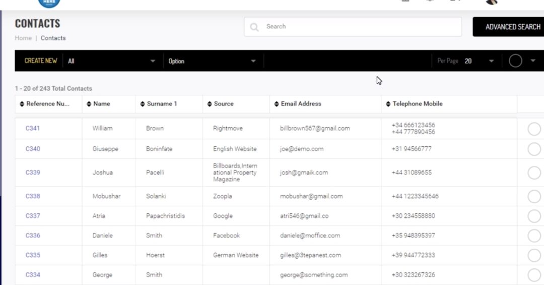Tick the circle for contact C336
Viewport: 544px width, 285px height.
pos(534,236)
